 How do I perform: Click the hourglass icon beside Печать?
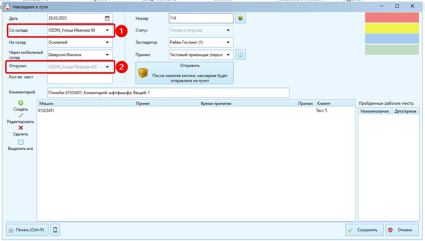[x=56, y=230]
